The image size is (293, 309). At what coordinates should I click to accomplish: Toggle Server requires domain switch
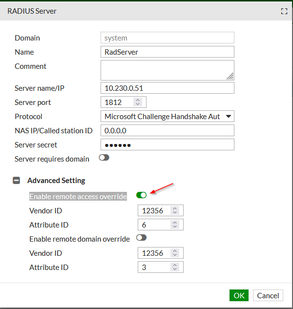coord(104,158)
